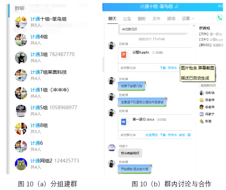
Task: Click 在线预览 for 第一部分.docx
Action: pyautogui.click(x=151, y=135)
